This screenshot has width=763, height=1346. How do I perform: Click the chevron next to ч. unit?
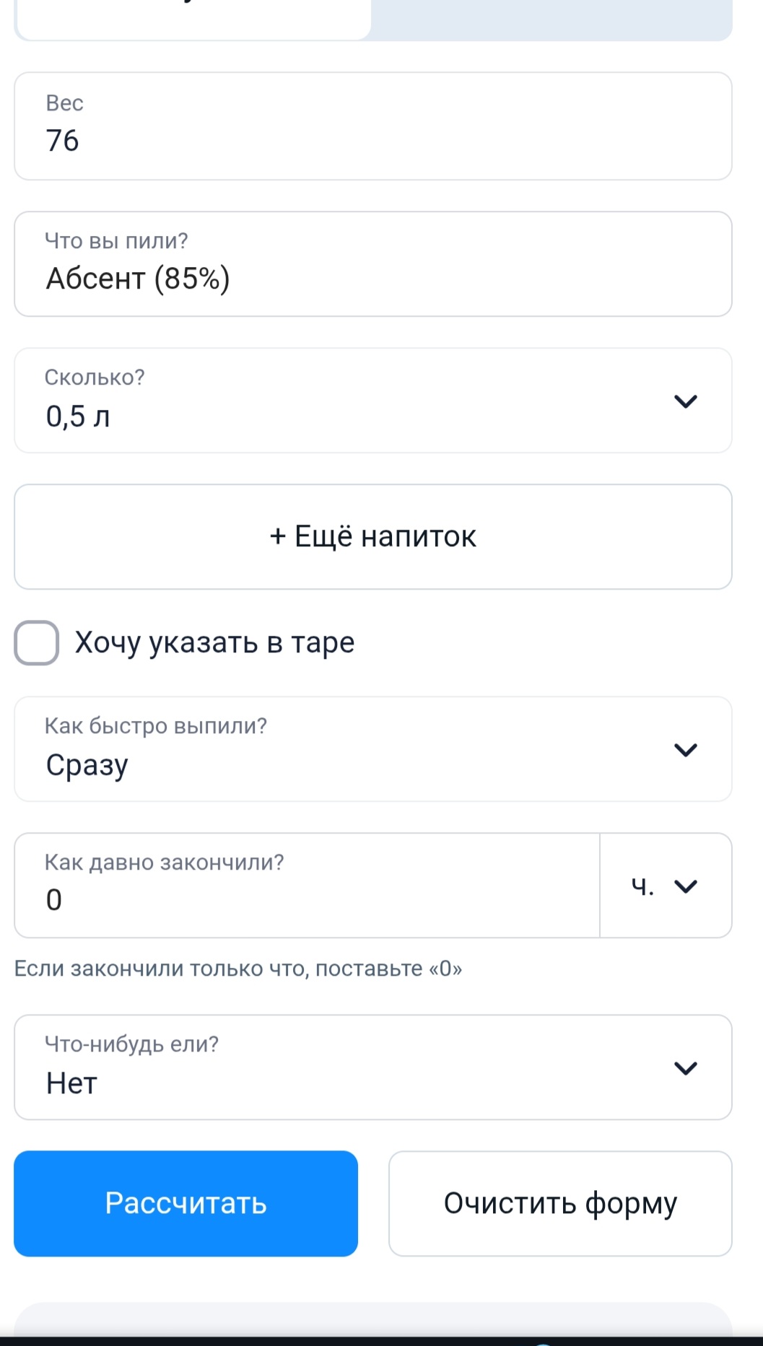coord(685,886)
